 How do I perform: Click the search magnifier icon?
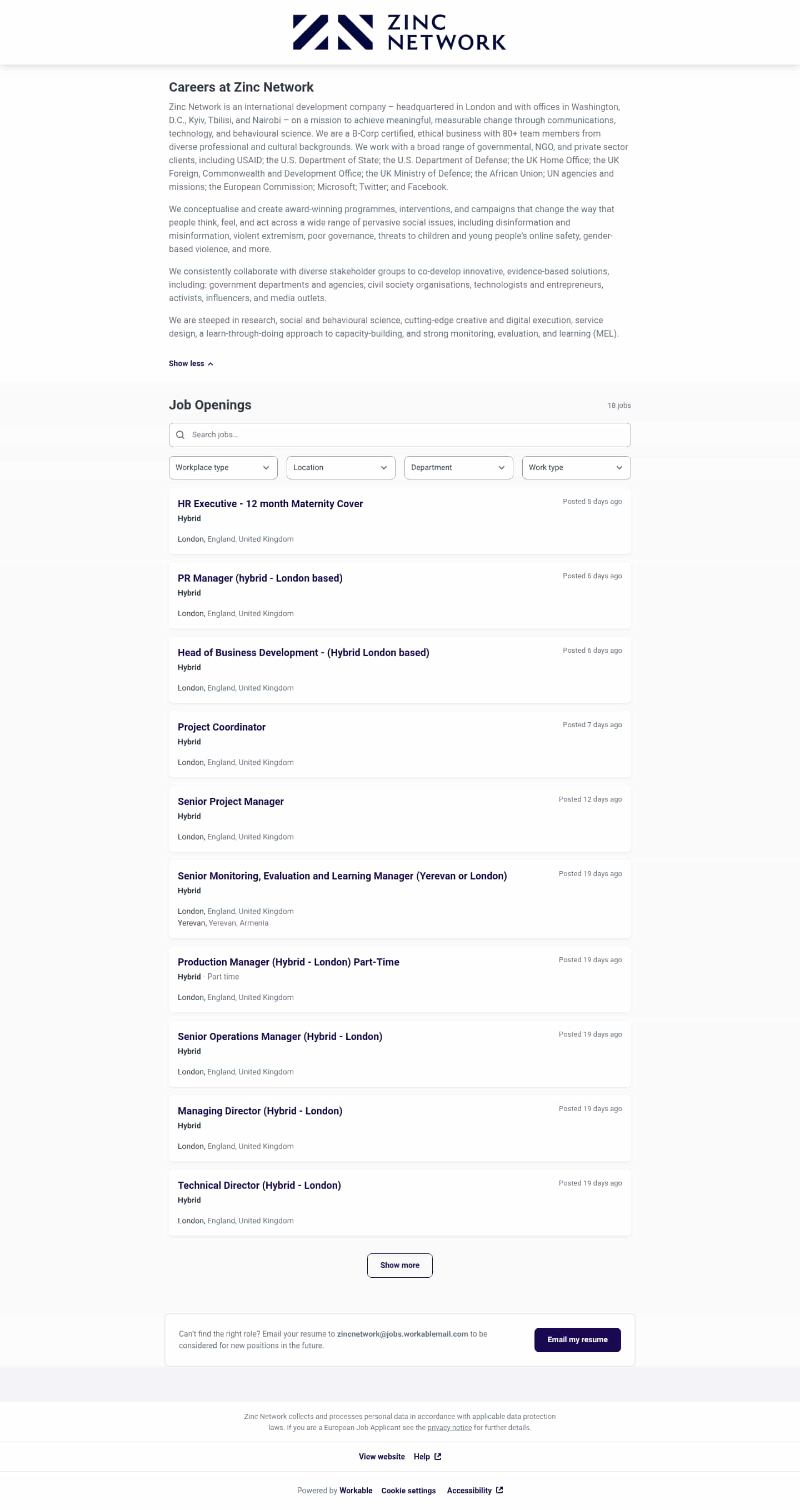pyautogui.click(x=181, y=435)
